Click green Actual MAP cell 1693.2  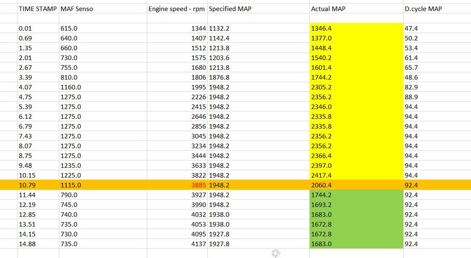pos(356,205)
